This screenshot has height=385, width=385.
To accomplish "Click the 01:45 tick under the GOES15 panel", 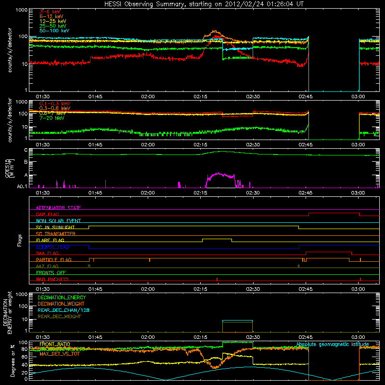I will [95, 193].
